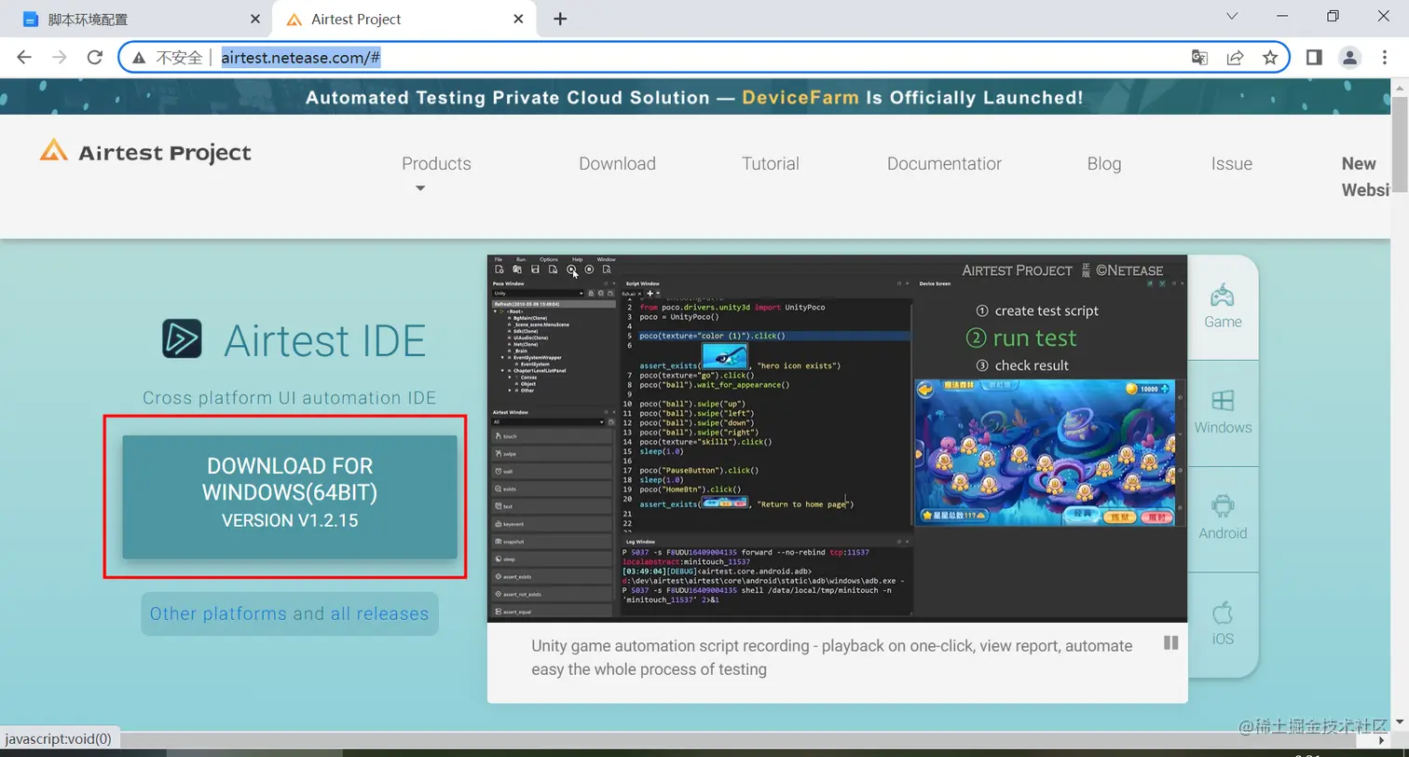Switch to the 脚本环境配置 tab
This screenshot has height=757, width=1409.
pos(140,19)
